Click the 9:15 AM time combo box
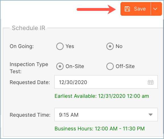 click(x=106, y=114)
